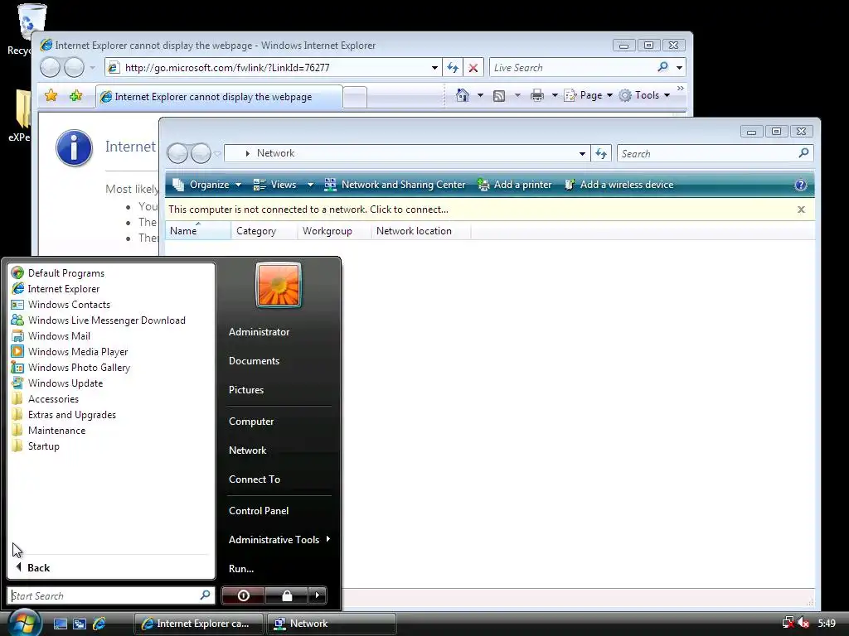The height and width of the screenshot is (636, 849).
Task: Click the network status tray icon
Action: point(788,623)
